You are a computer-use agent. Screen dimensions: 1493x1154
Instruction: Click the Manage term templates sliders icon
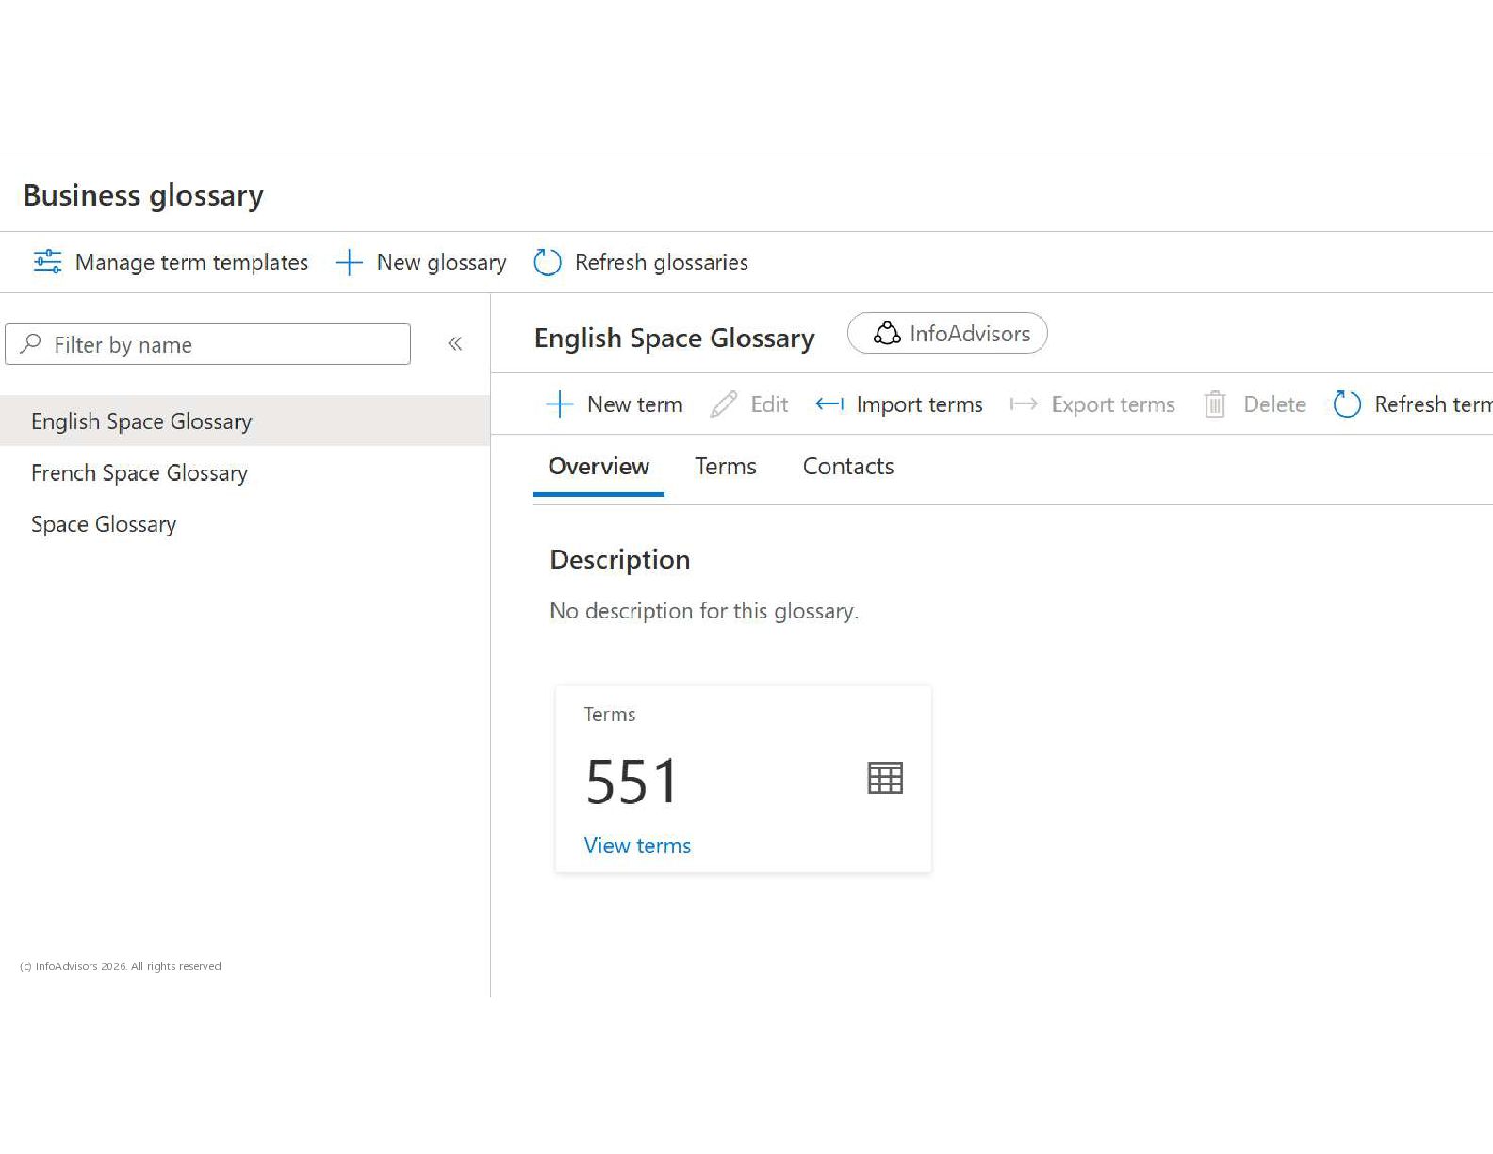coord(47,261)
